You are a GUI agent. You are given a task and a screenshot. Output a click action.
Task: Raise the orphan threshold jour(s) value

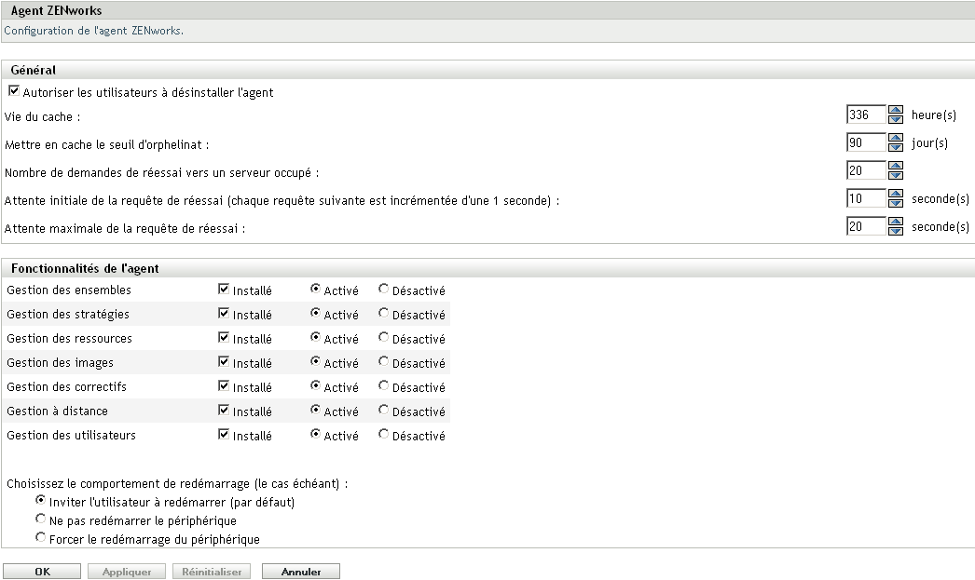click(x=895, y=139)
